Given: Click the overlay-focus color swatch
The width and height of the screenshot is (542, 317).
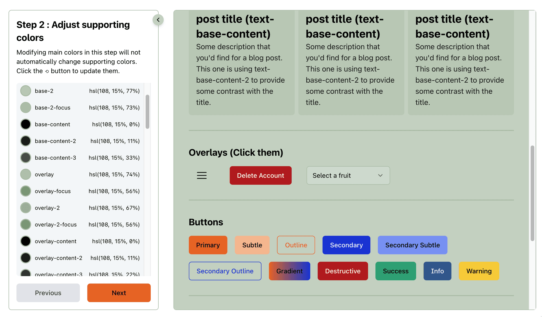Looking at the screenshot, I should 25,191.
